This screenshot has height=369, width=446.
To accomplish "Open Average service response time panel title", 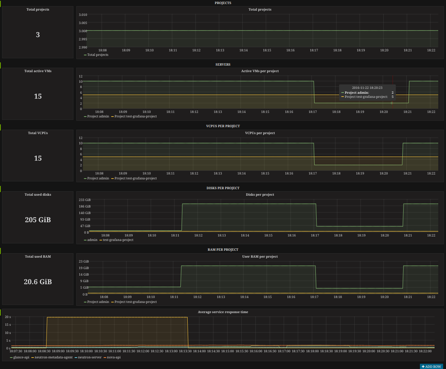I will pos(223,312).
